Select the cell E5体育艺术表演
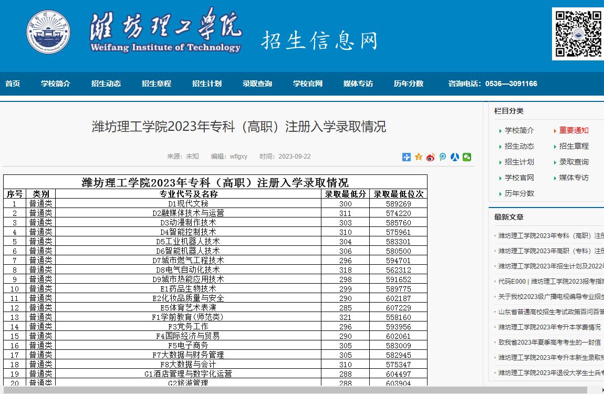The image size is (604, 394). click(189, 307)
